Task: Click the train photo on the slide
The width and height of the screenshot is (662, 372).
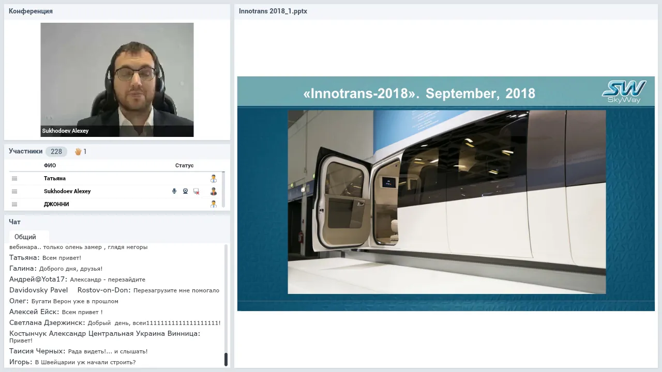Action: 446,202
